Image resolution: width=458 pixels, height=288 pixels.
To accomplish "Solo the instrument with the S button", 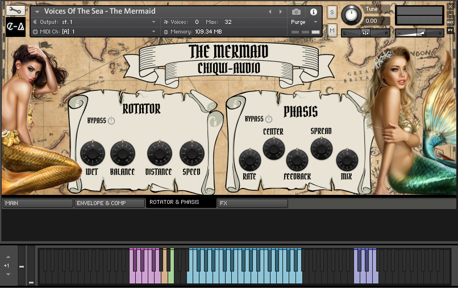I will click(332, 12).
